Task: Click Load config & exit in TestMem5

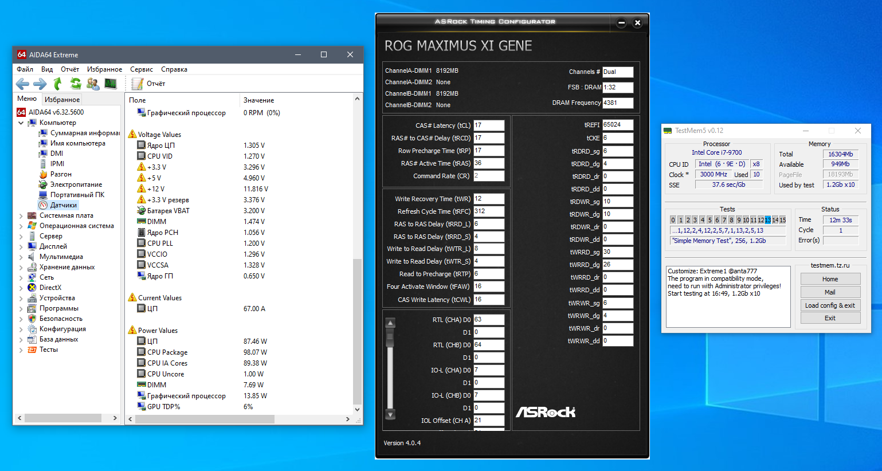Action: [830, 305]
